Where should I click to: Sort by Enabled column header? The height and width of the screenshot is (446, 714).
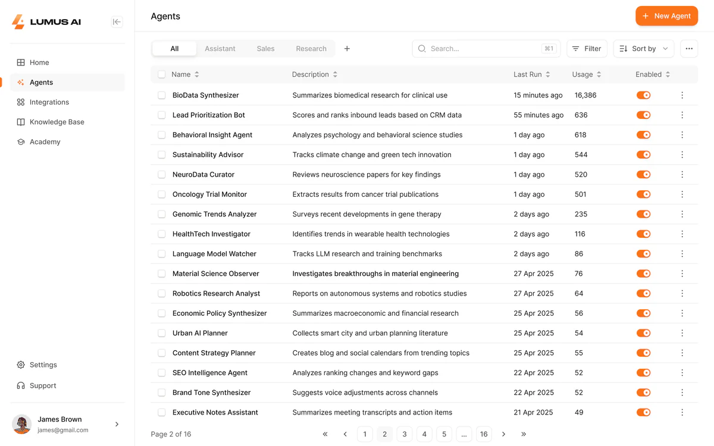pos(653,74)
